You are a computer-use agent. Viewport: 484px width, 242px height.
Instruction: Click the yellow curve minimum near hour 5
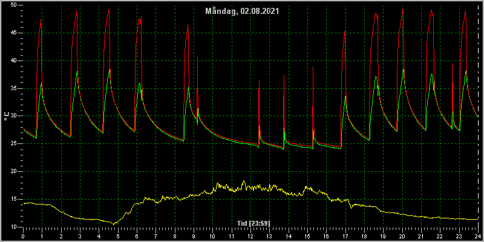pyautogui.click(x=114, y=224)
